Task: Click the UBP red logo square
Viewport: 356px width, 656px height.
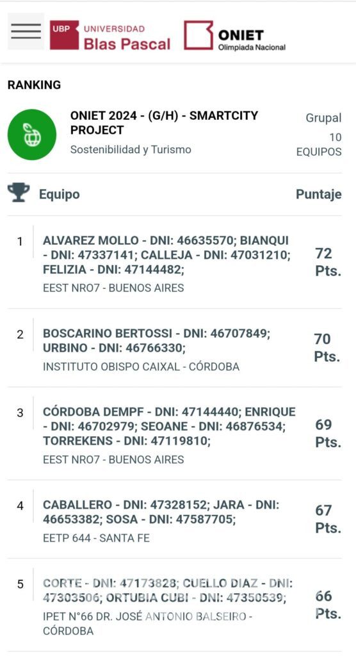Action: pyautogui.click(x=64, y=35)
